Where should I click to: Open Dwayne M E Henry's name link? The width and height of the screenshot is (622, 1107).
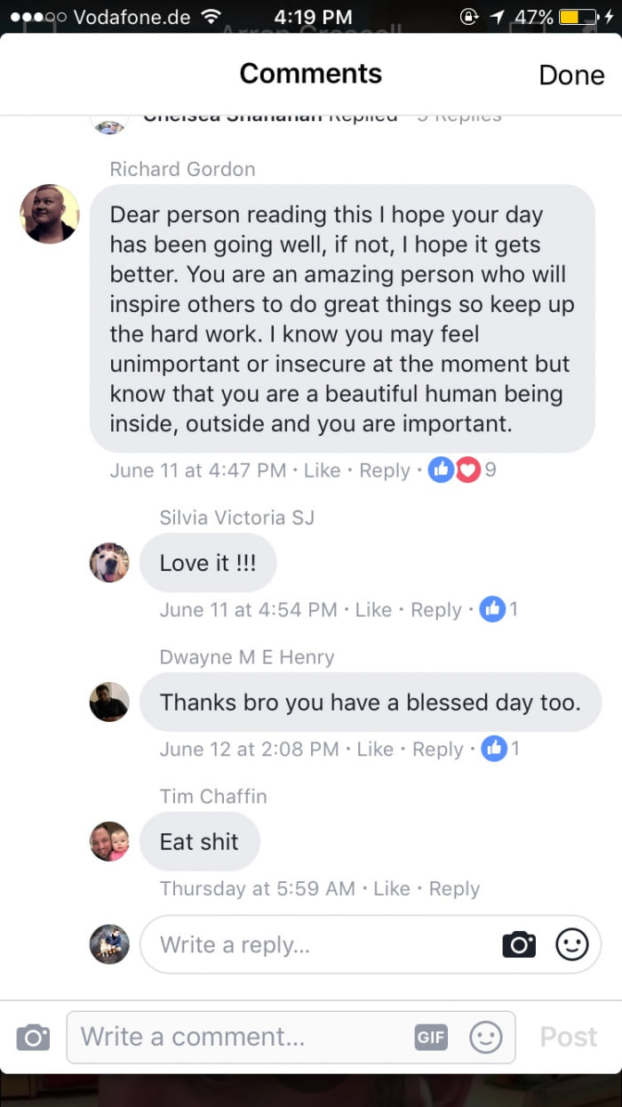247,657
